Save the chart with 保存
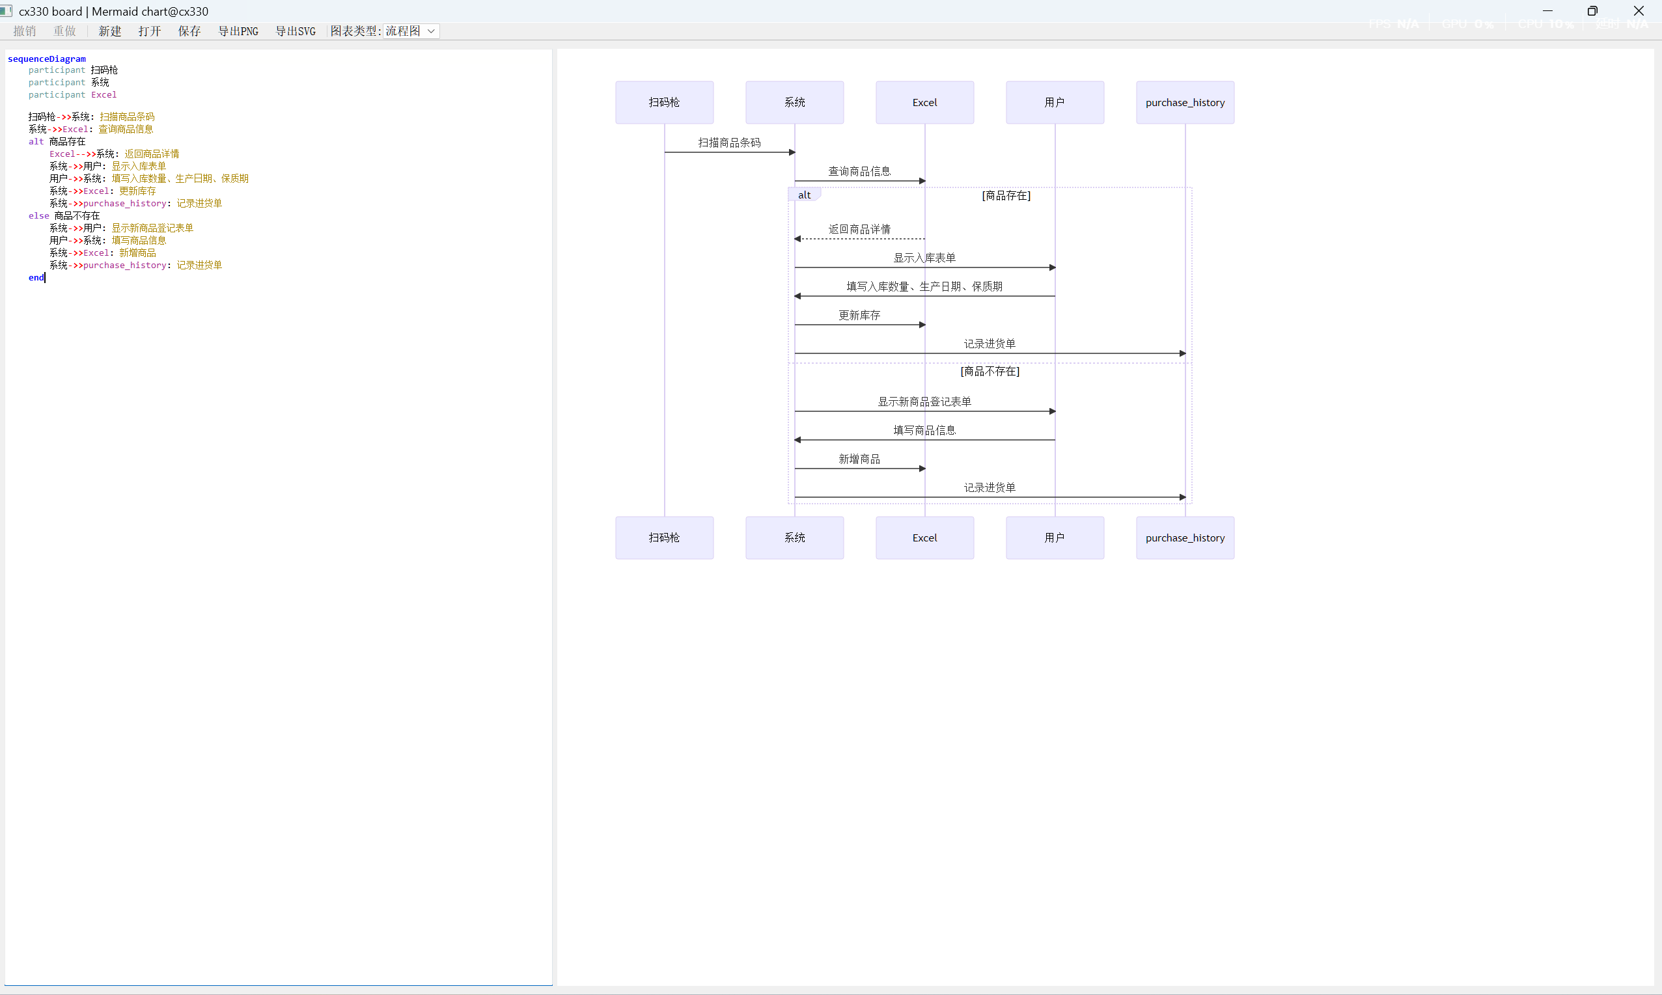1662x995 pixels. pyautogui.click(x=190, y=31)
